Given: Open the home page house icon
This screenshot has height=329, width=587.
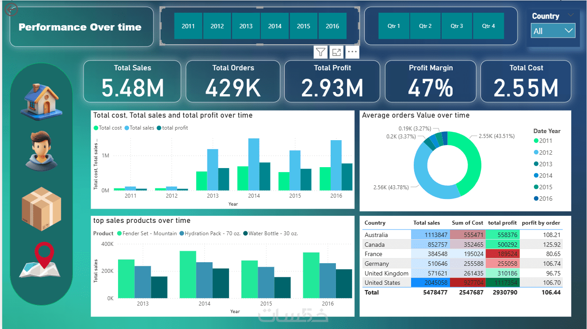Looking at the screenshot, I should (42, 102).
